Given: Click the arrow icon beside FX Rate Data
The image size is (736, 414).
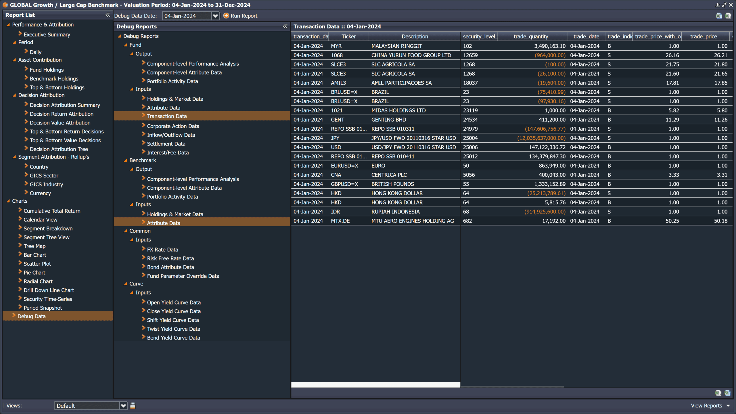Looking at the screenshot, I should coord(143,249).
